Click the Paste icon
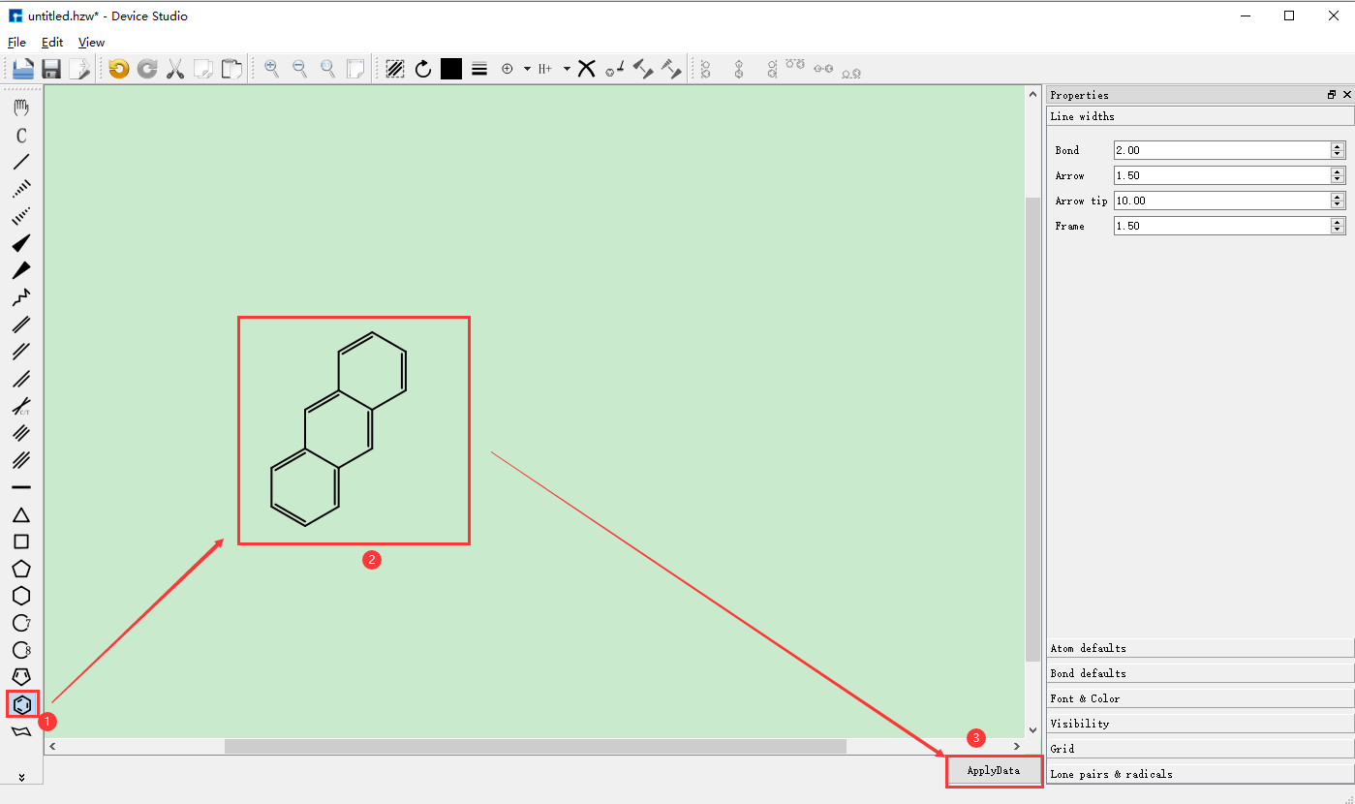 (231, 69)
